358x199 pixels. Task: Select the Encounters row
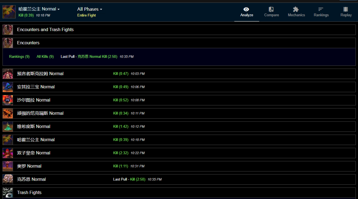point(179,43)
